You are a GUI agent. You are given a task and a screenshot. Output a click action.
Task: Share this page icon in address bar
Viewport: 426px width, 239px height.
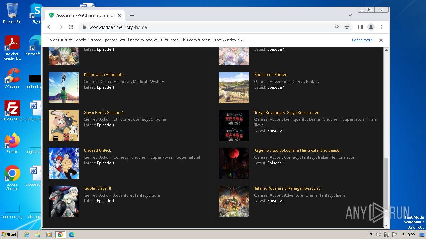coord(336,27)
